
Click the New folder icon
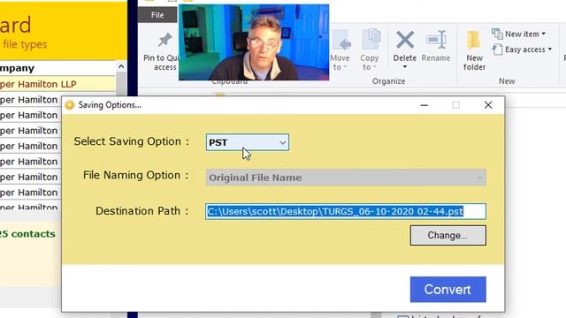pos(474,40)
